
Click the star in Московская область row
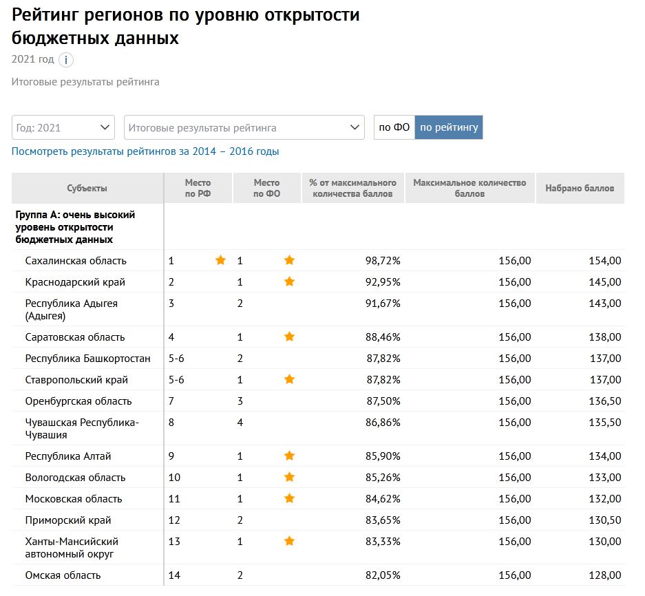289,498
